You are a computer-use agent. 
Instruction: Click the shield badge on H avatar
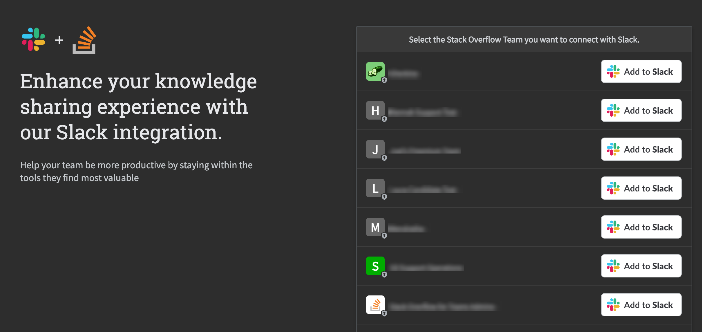pos(384,119)
